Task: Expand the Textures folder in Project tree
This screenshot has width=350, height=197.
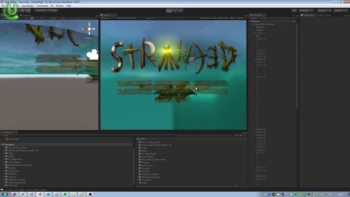Action: [x=4, y=186]
